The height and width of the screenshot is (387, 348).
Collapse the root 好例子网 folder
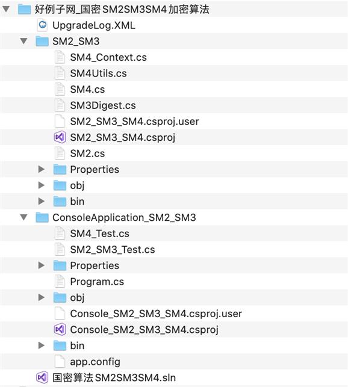tap(6, 9)
